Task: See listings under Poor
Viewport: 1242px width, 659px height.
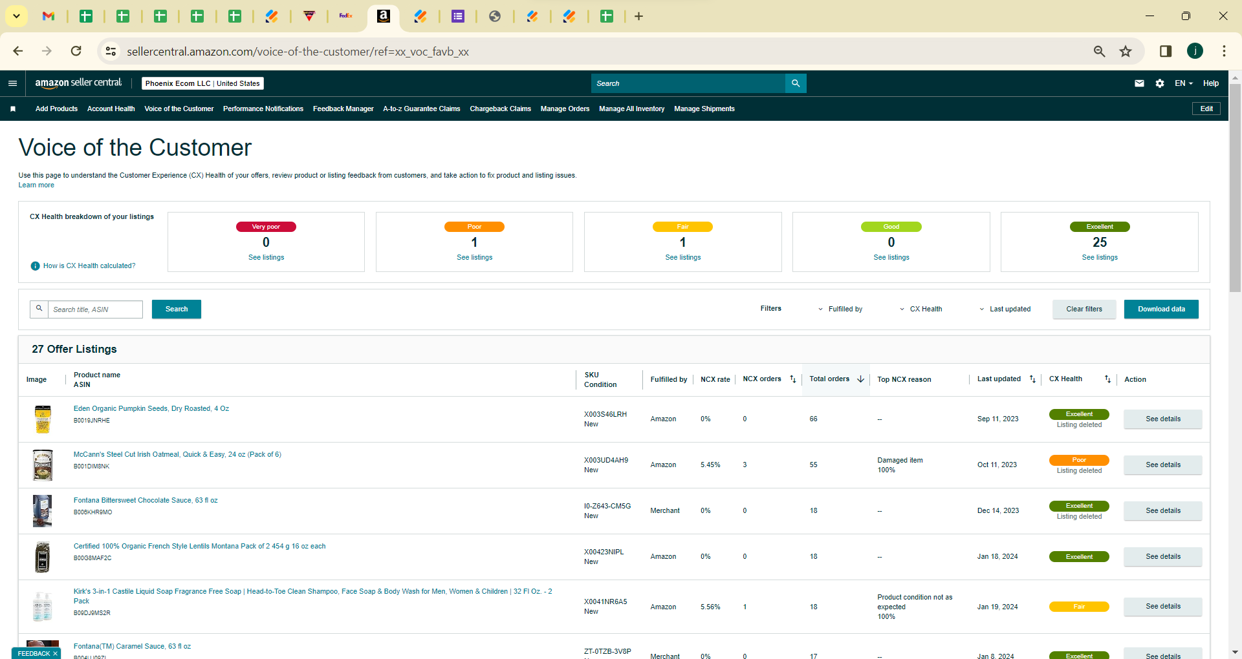Action: click(475, 258)
